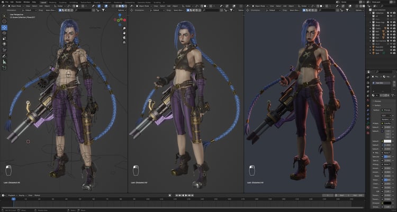Image resolution: width=397 pixels, height=212 pixels.
Task: Switch left viewport to solid shading
Action: [120, 6]
